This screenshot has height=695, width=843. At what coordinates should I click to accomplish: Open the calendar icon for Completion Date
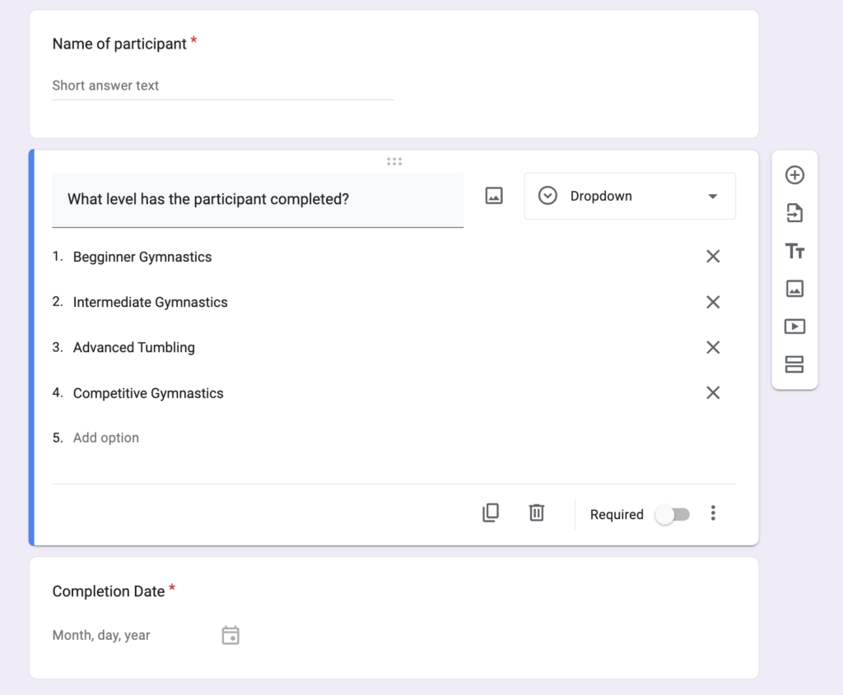(x=231, y=635)
